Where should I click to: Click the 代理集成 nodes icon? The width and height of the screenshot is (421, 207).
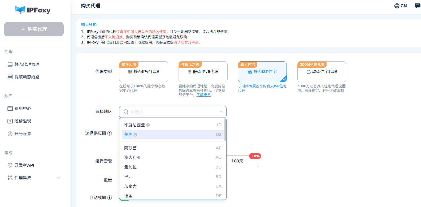(x=10, y=178)
